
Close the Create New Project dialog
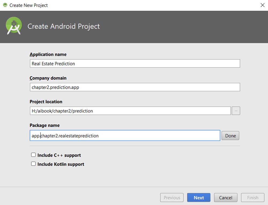(262, 5)
